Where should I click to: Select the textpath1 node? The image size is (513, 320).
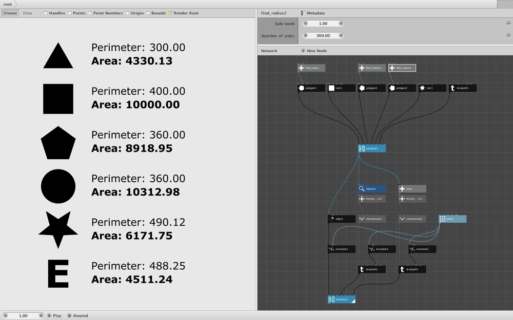(463, 88)
